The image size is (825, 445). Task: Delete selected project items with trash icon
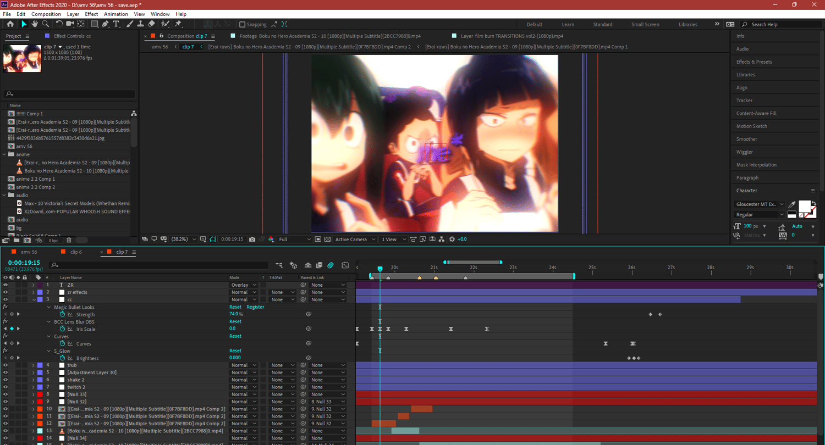[69, 240]
